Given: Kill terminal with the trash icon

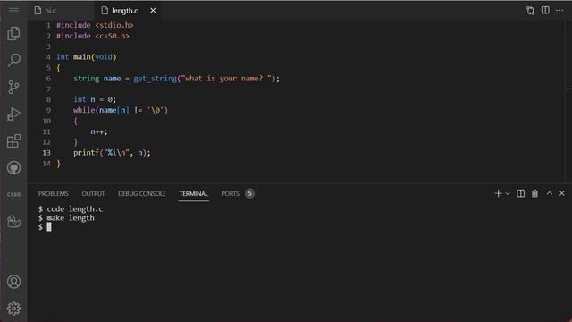Looking at the screenshot, I should [x=534, y=193].
